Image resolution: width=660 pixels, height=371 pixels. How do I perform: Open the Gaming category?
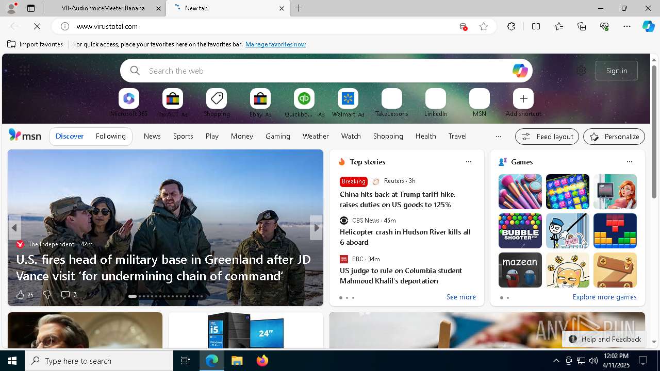(x=278, y=136)
